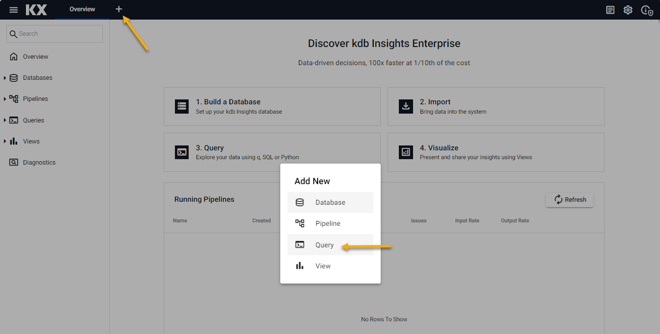Click the 3. Query card terminal icon
660x334 pixels.
[x=182, y=152]
